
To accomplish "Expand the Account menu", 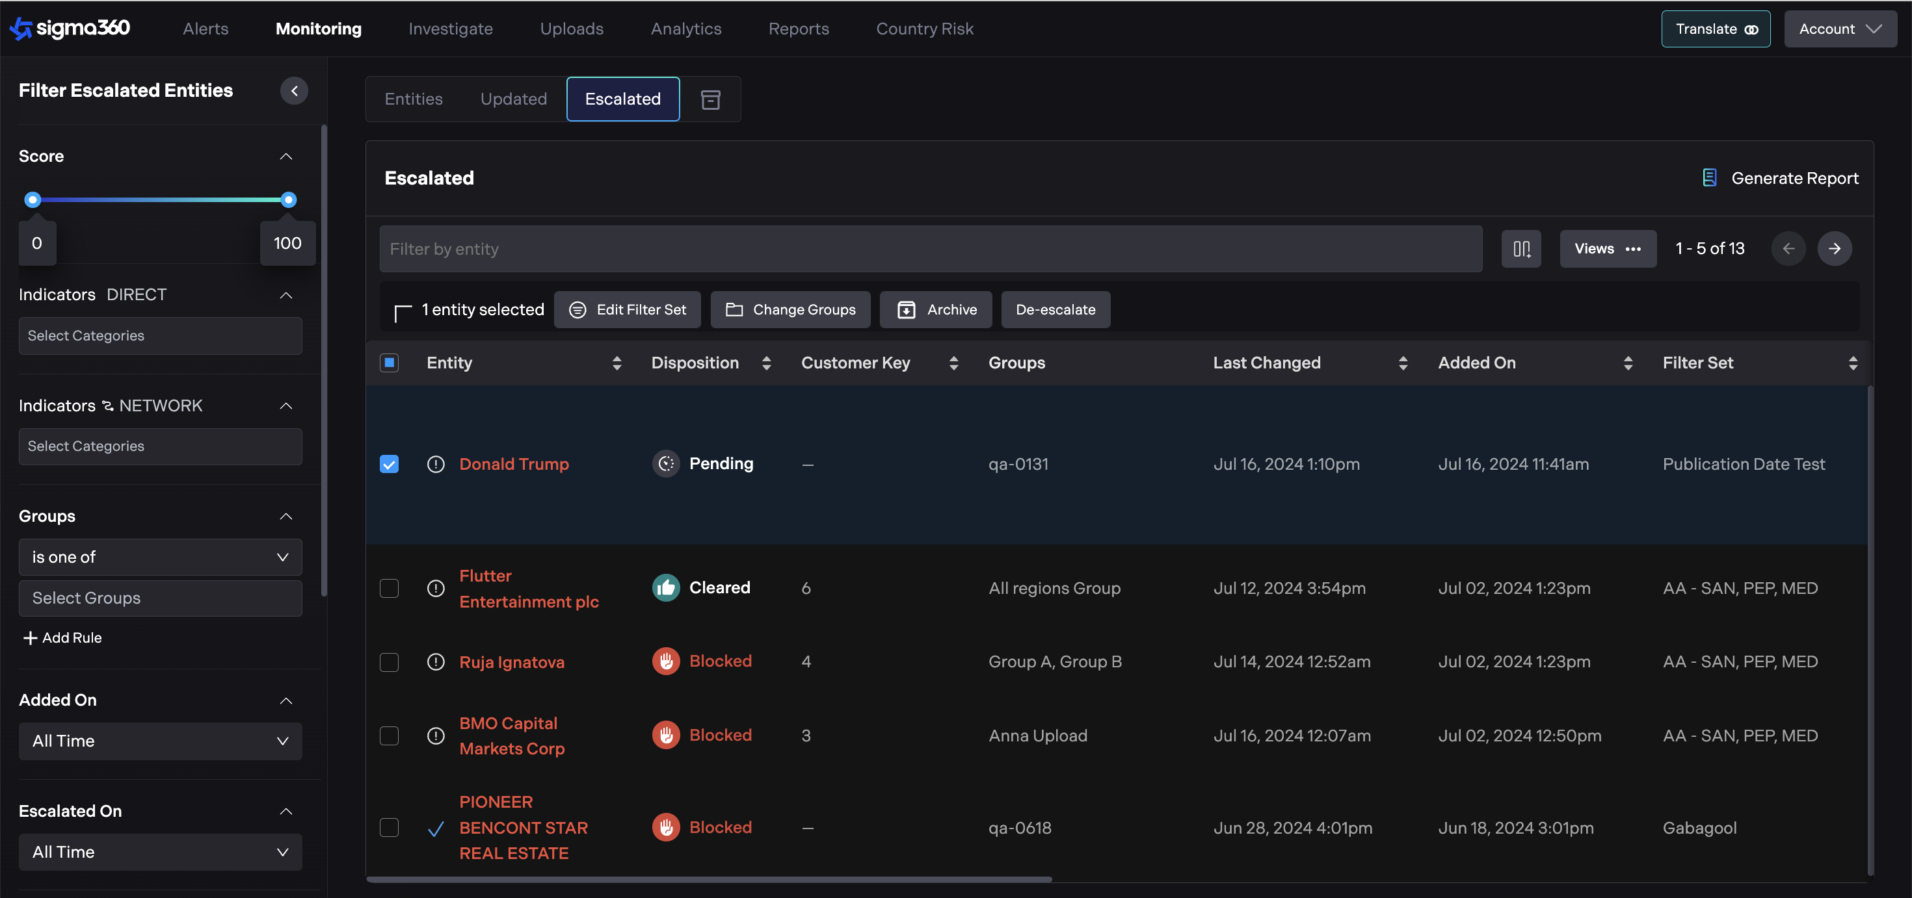I will coord(1840,29).
